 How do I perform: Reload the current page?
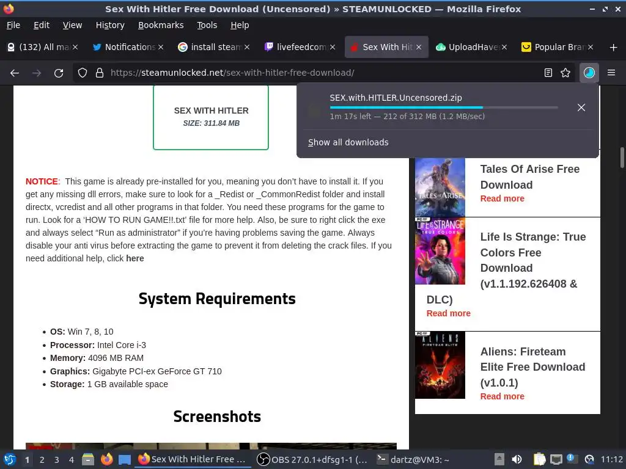(x=59, y=73)
